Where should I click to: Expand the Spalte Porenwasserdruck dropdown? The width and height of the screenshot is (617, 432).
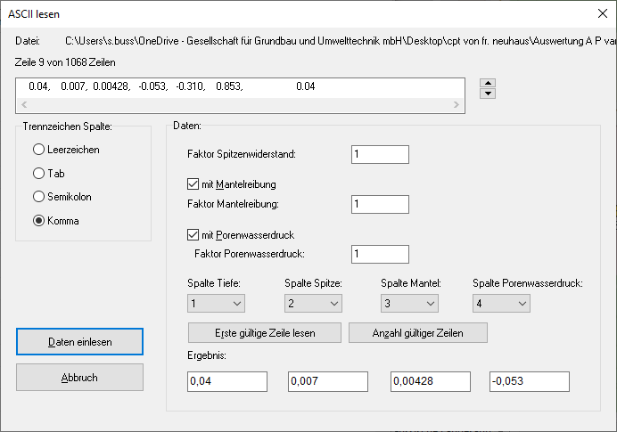point(501,304)
